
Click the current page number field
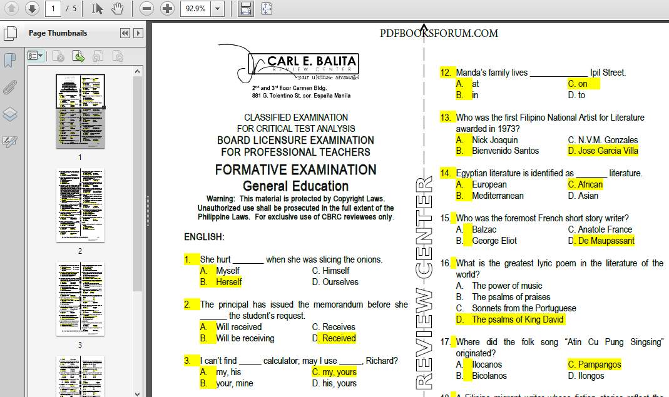(53, 9)
